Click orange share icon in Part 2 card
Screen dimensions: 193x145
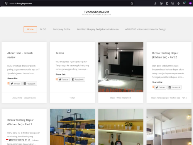[x=153, y=87]
